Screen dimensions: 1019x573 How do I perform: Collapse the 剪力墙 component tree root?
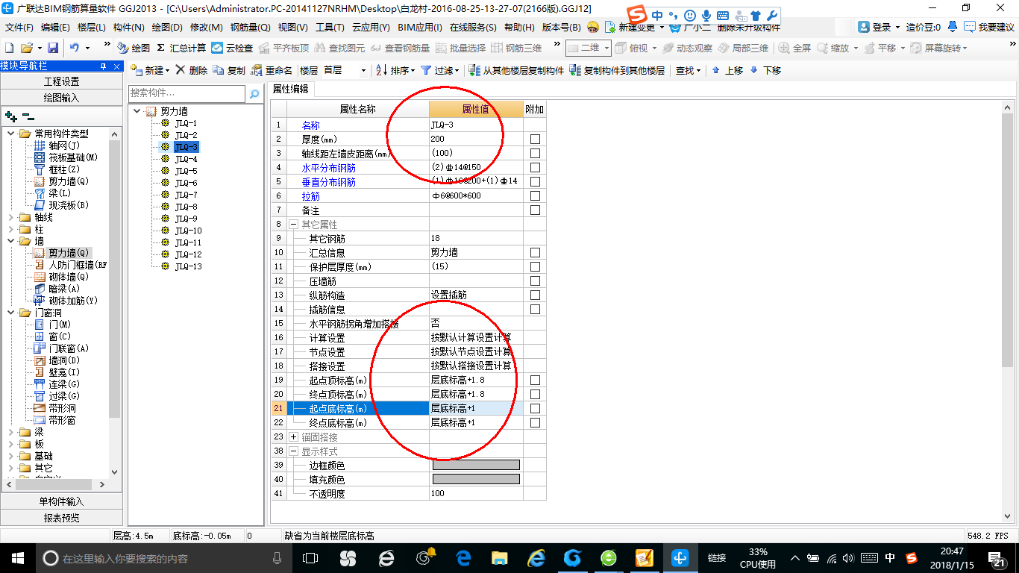(x=137, y=111)
